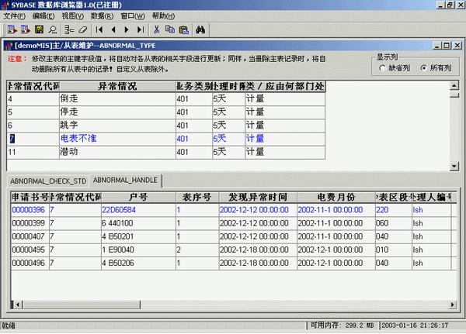
Task: Go to the last record arrow
Action: pyautogui.click(x=140, y=29)
